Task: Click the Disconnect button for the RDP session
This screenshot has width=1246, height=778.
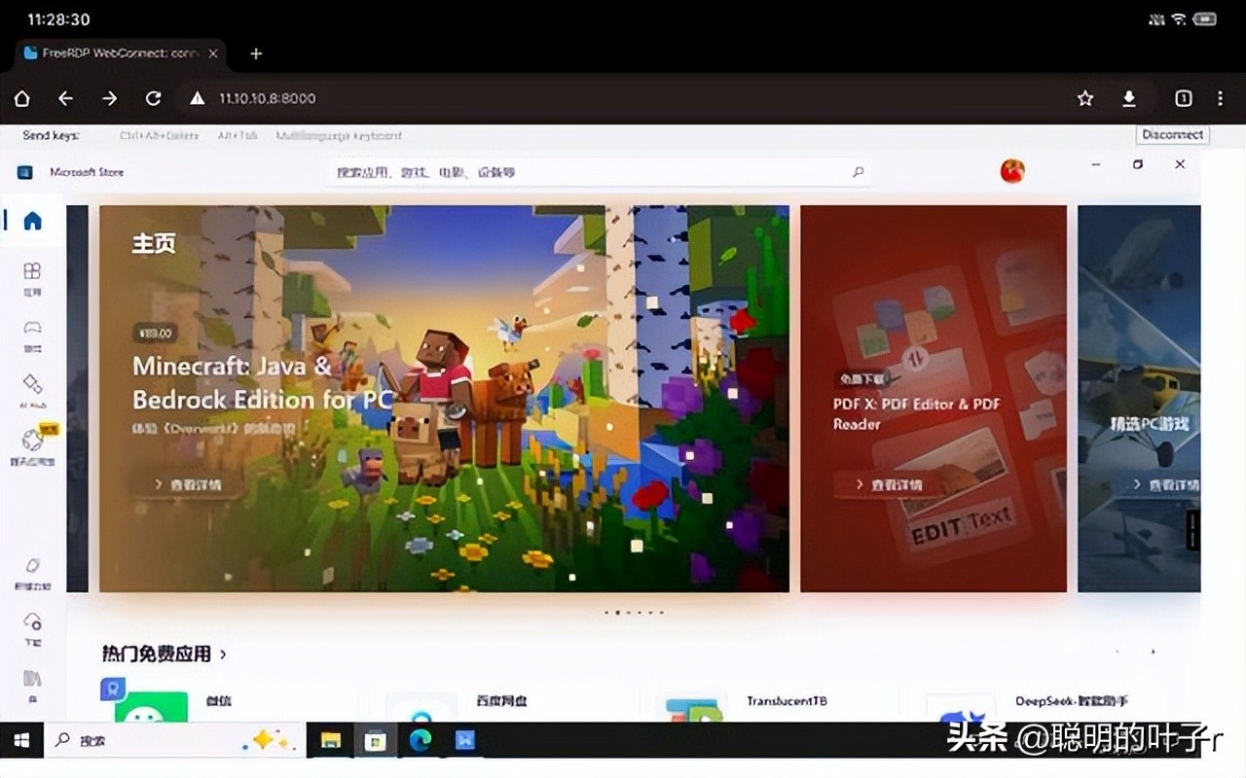Action: 1172,134
